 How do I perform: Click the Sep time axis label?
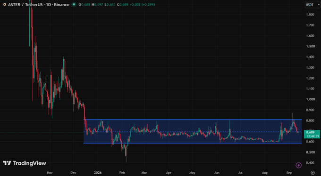[289, 173]
